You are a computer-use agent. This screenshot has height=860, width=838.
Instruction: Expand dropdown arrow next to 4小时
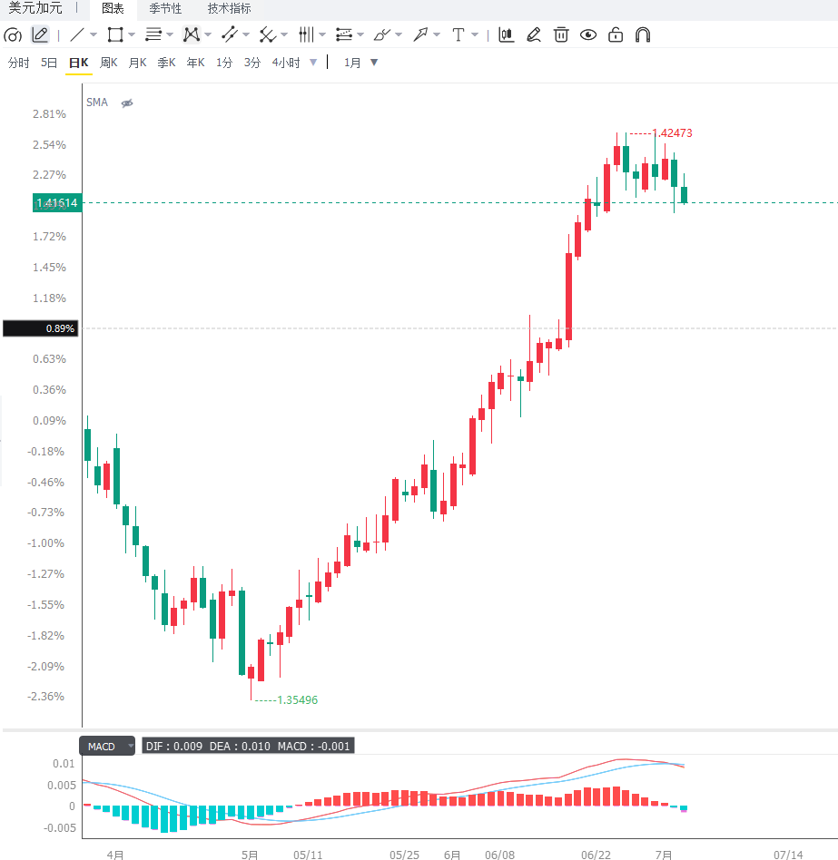(x=313, y=63)
